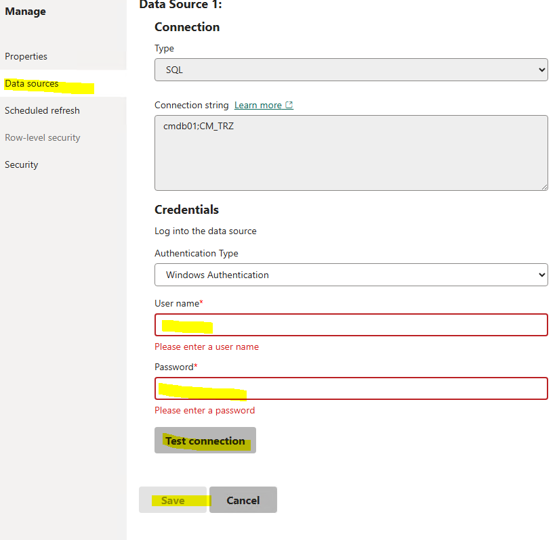
Task: Go to the Security settings page
Action: [x=21, y=164]
